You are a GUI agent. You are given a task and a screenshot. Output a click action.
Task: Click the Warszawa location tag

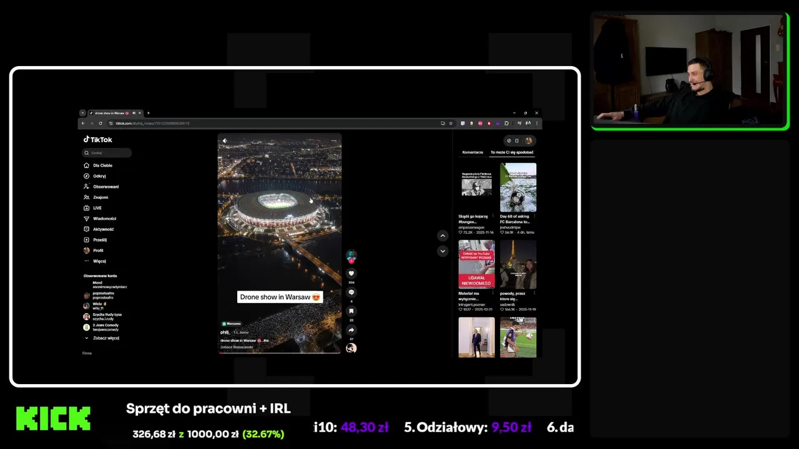[232, 324]
